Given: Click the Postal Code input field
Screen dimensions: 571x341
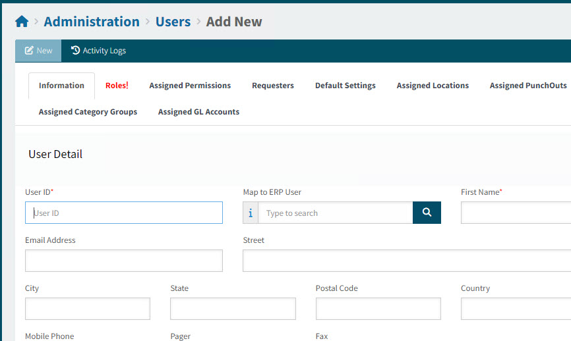Looking at the screenshot, I should (x=378, y=309).
